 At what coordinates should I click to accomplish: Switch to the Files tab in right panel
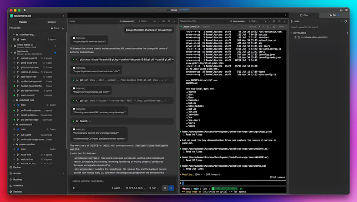coord(304,16)
